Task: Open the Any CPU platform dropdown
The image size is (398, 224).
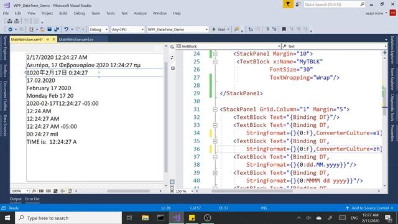Action: coord(127,29)
